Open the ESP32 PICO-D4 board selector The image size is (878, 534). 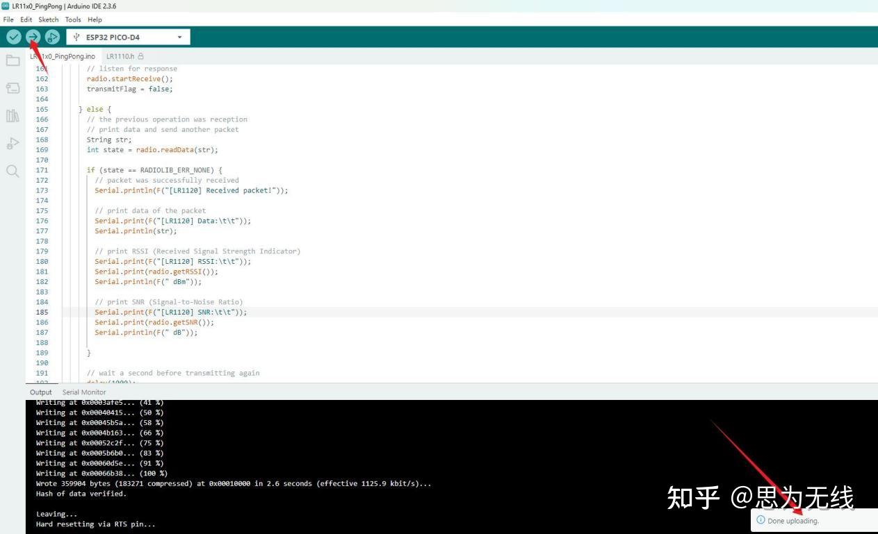(x=129, y=36)
